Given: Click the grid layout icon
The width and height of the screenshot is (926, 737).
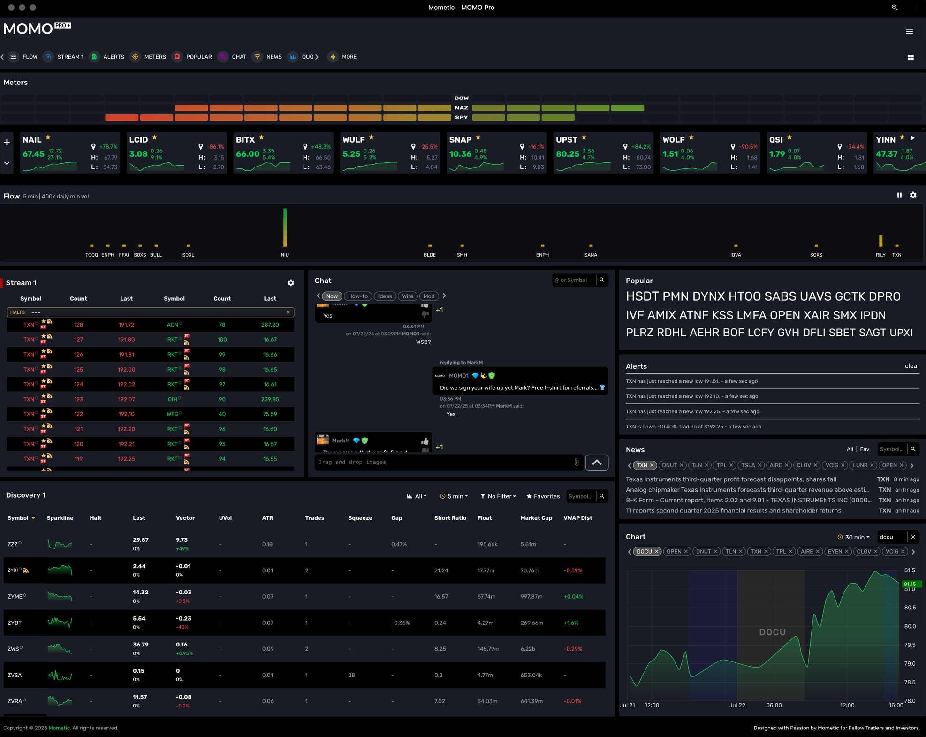Looking at the screenshot, I should [x=910, y=57].
